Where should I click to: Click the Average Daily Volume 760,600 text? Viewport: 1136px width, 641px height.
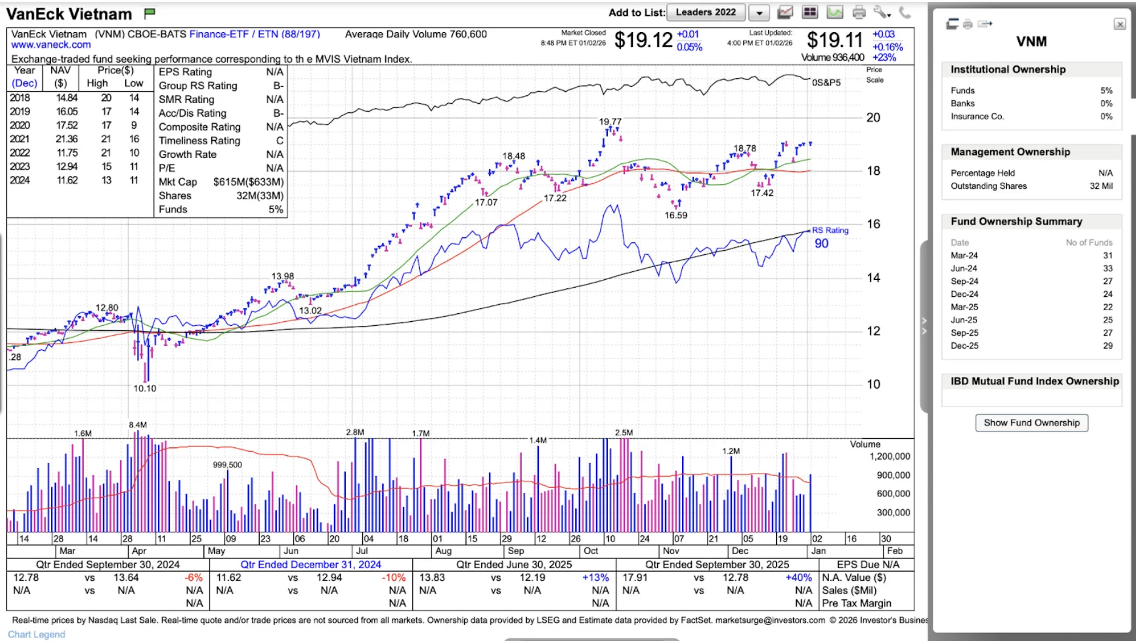pos(416,34)
